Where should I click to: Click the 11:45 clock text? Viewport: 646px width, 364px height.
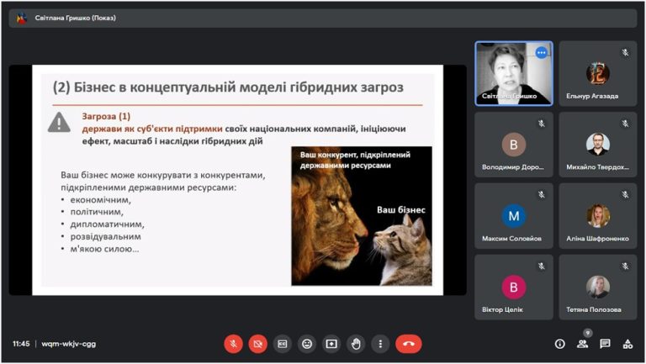click(21, 344)
